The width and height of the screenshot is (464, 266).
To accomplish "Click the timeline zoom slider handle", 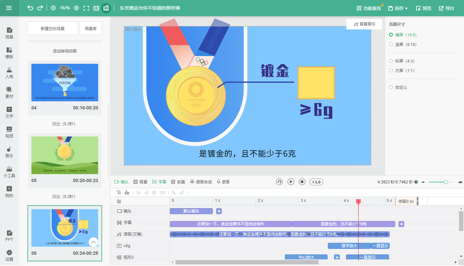I will pos(446,182).
